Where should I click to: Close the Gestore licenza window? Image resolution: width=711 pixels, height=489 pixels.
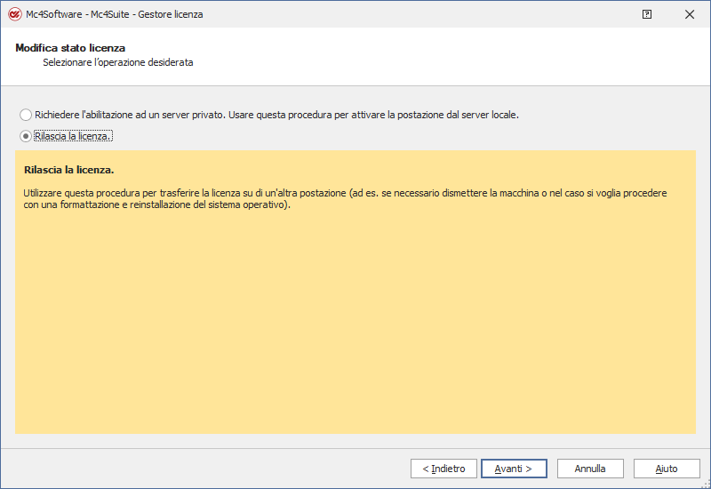(689, 14)
